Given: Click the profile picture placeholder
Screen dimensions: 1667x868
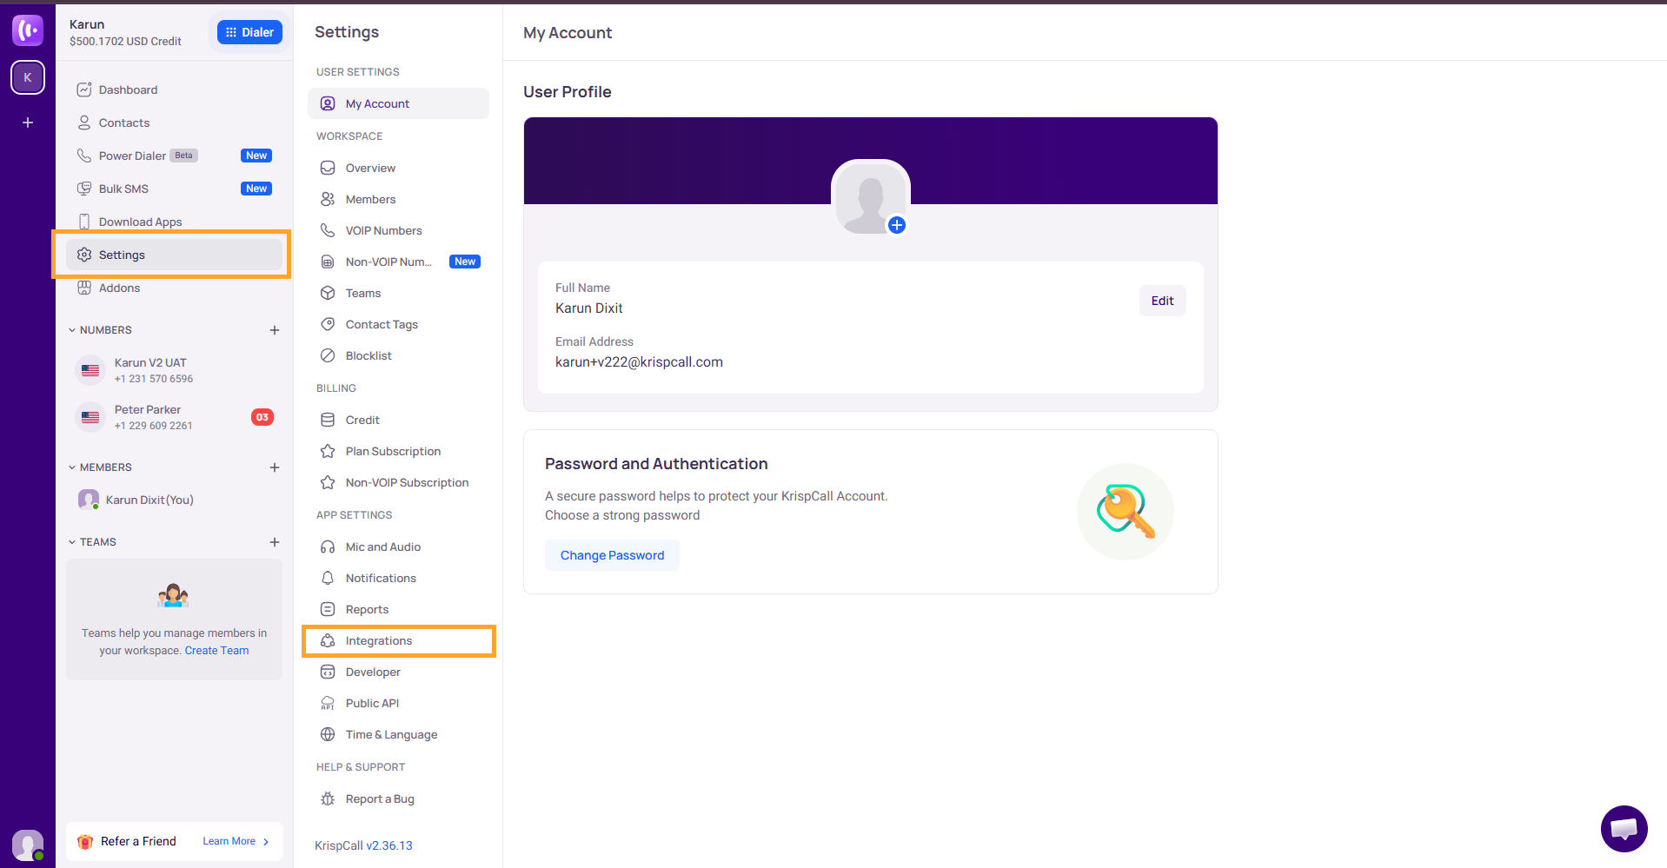Looking at the screenshot, I should 870,197.
